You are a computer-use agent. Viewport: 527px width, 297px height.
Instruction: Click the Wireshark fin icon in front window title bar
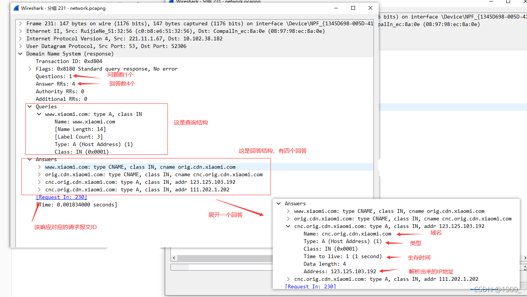point(16,8)
